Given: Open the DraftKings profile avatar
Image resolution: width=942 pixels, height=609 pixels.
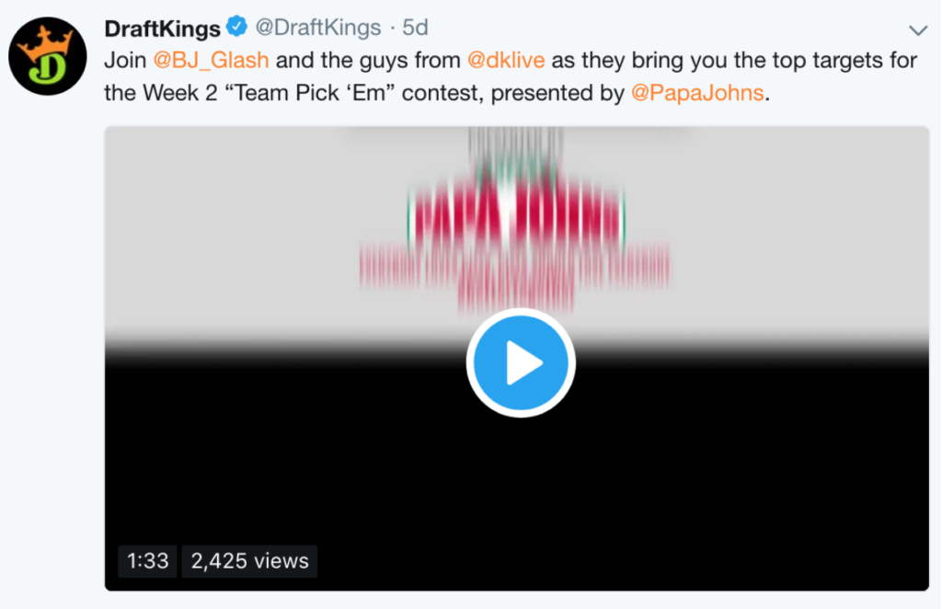Looking at the screenshot, I should click(47, 57).
